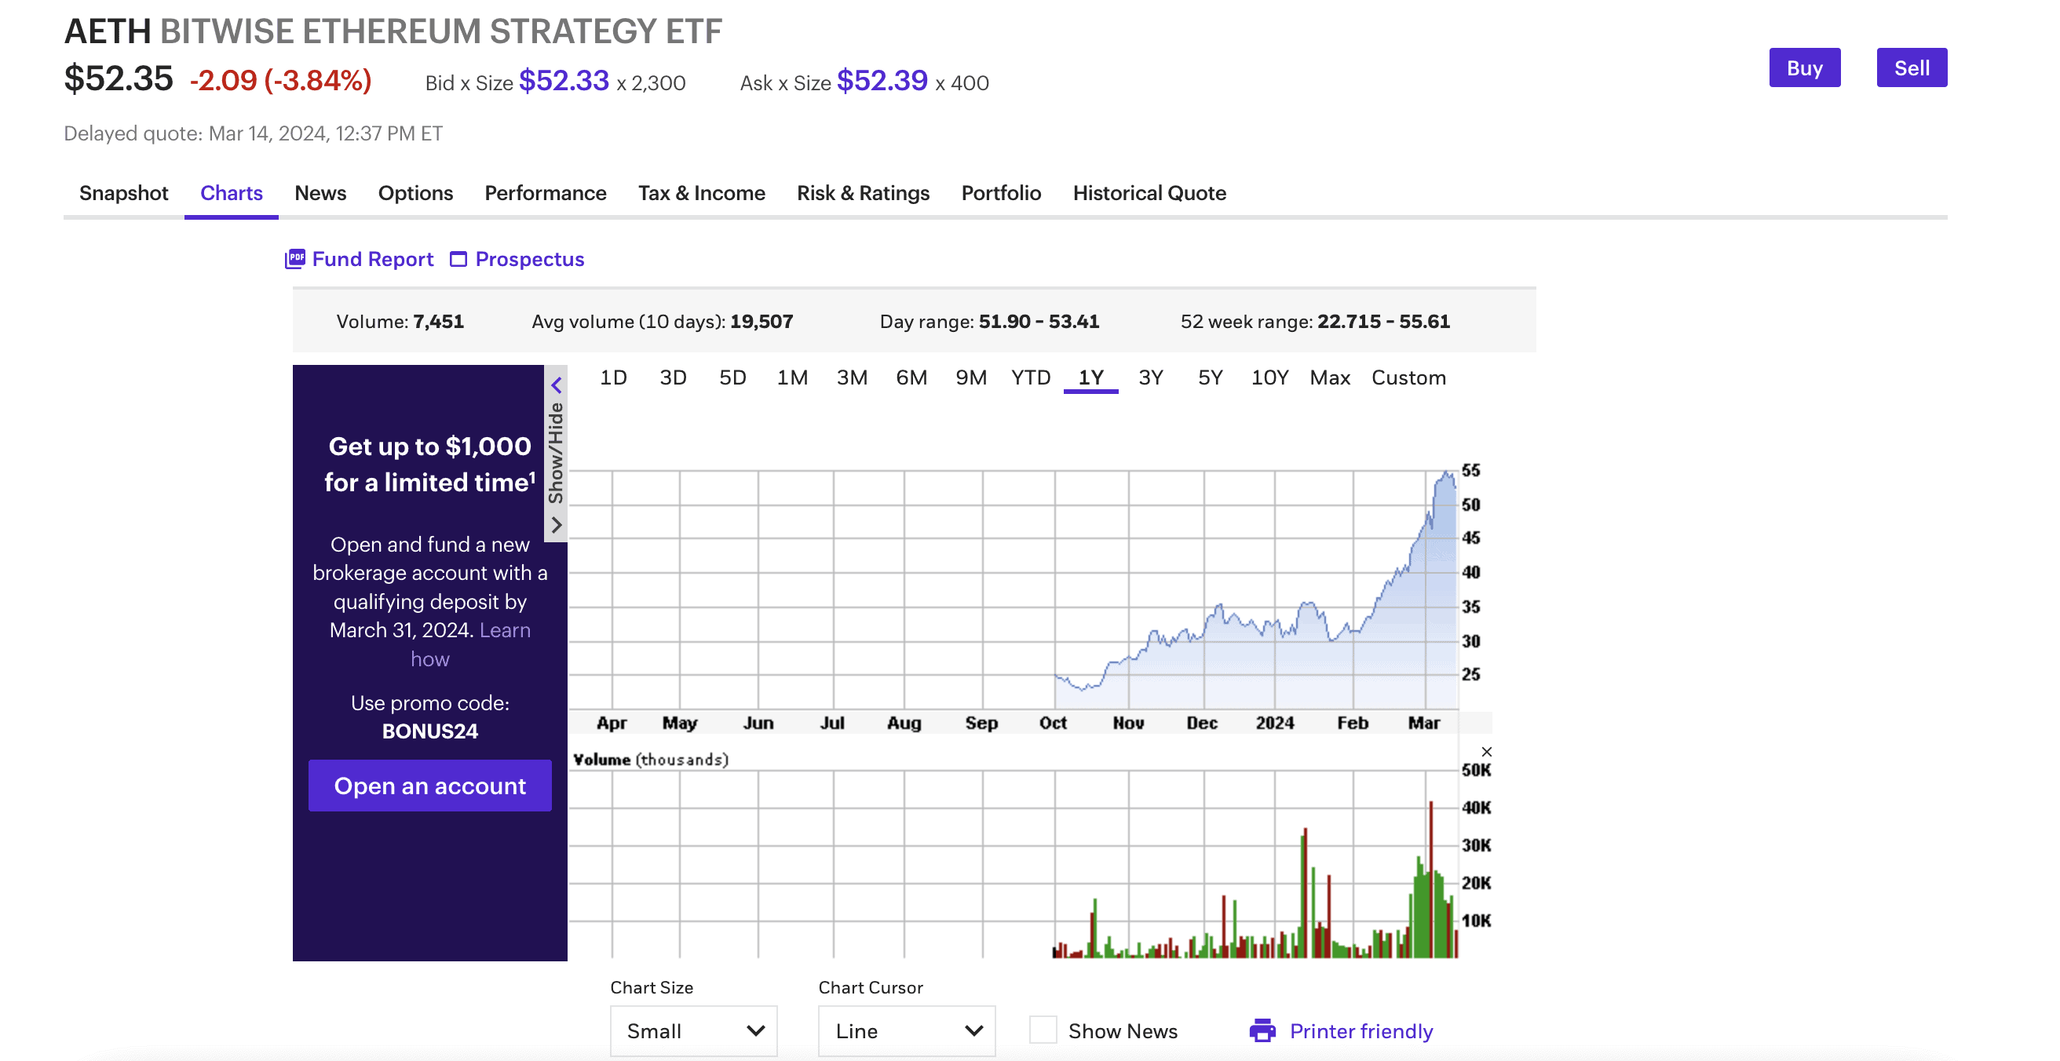Image resolution: width=2060 pixels, height=1061 pixels.
Task: Click the Fund Report PDF icon
Action: (x=295, y=258)
